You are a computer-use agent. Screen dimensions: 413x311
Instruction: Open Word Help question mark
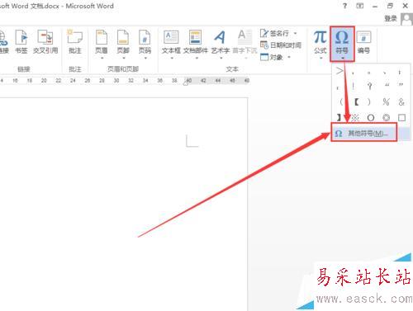coord(344,6)
